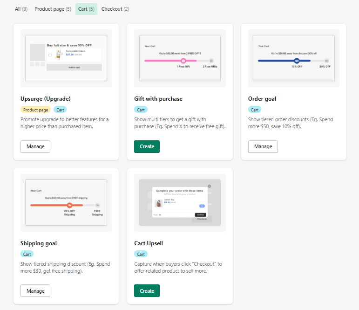Click the Cart tag under Shipping goal

click(27, 254)
